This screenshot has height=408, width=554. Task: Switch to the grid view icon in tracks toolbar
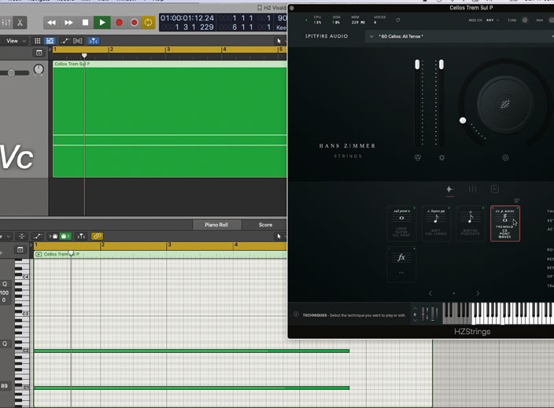pos(38,41)
